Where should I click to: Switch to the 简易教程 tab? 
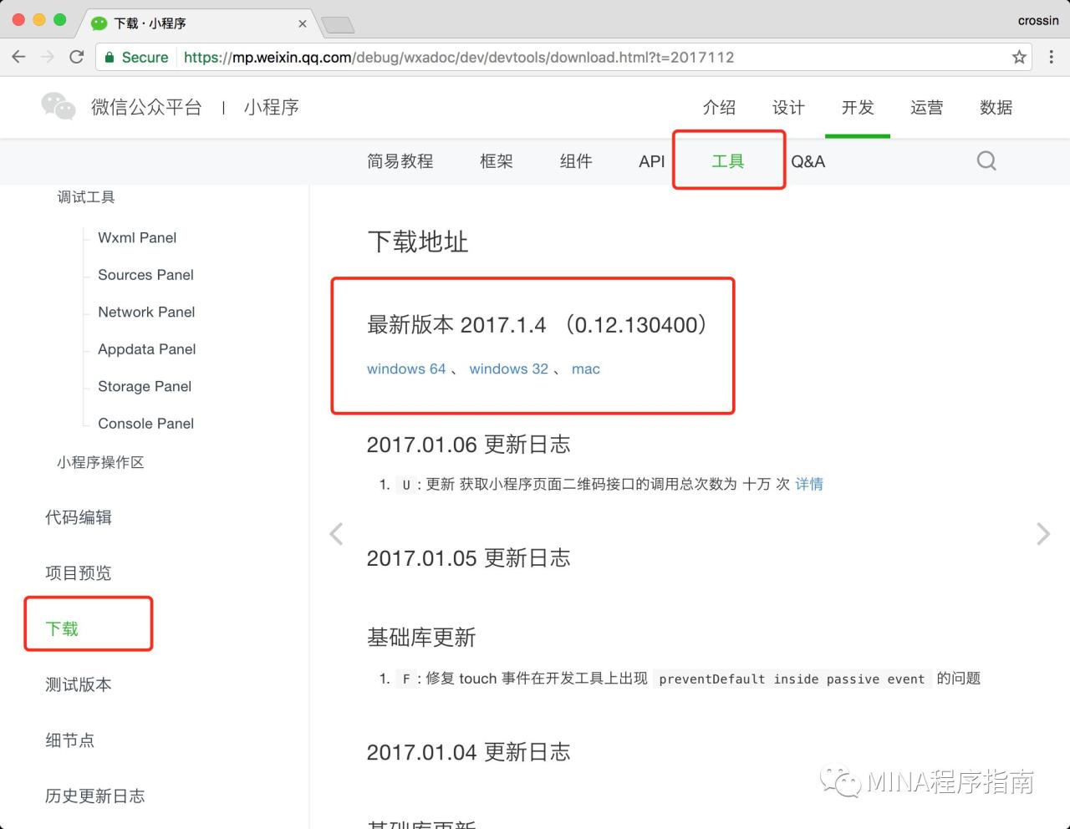coord(400,161)
